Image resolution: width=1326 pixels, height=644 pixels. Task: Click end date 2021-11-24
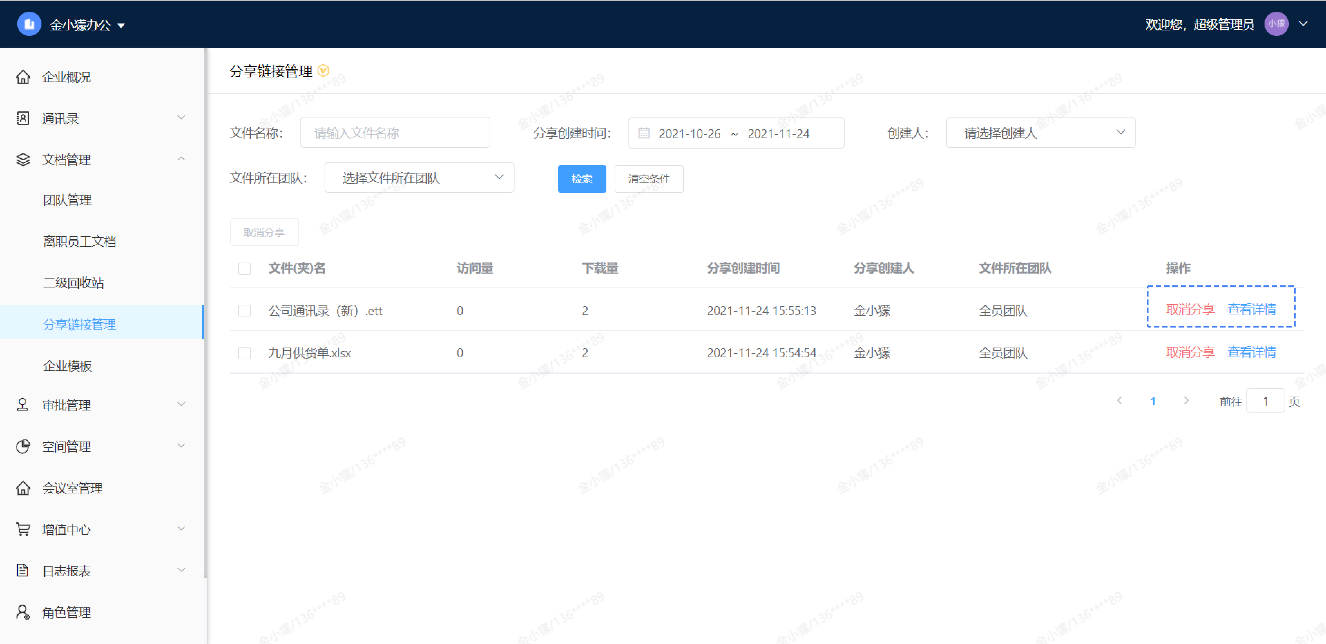(778, 133)
